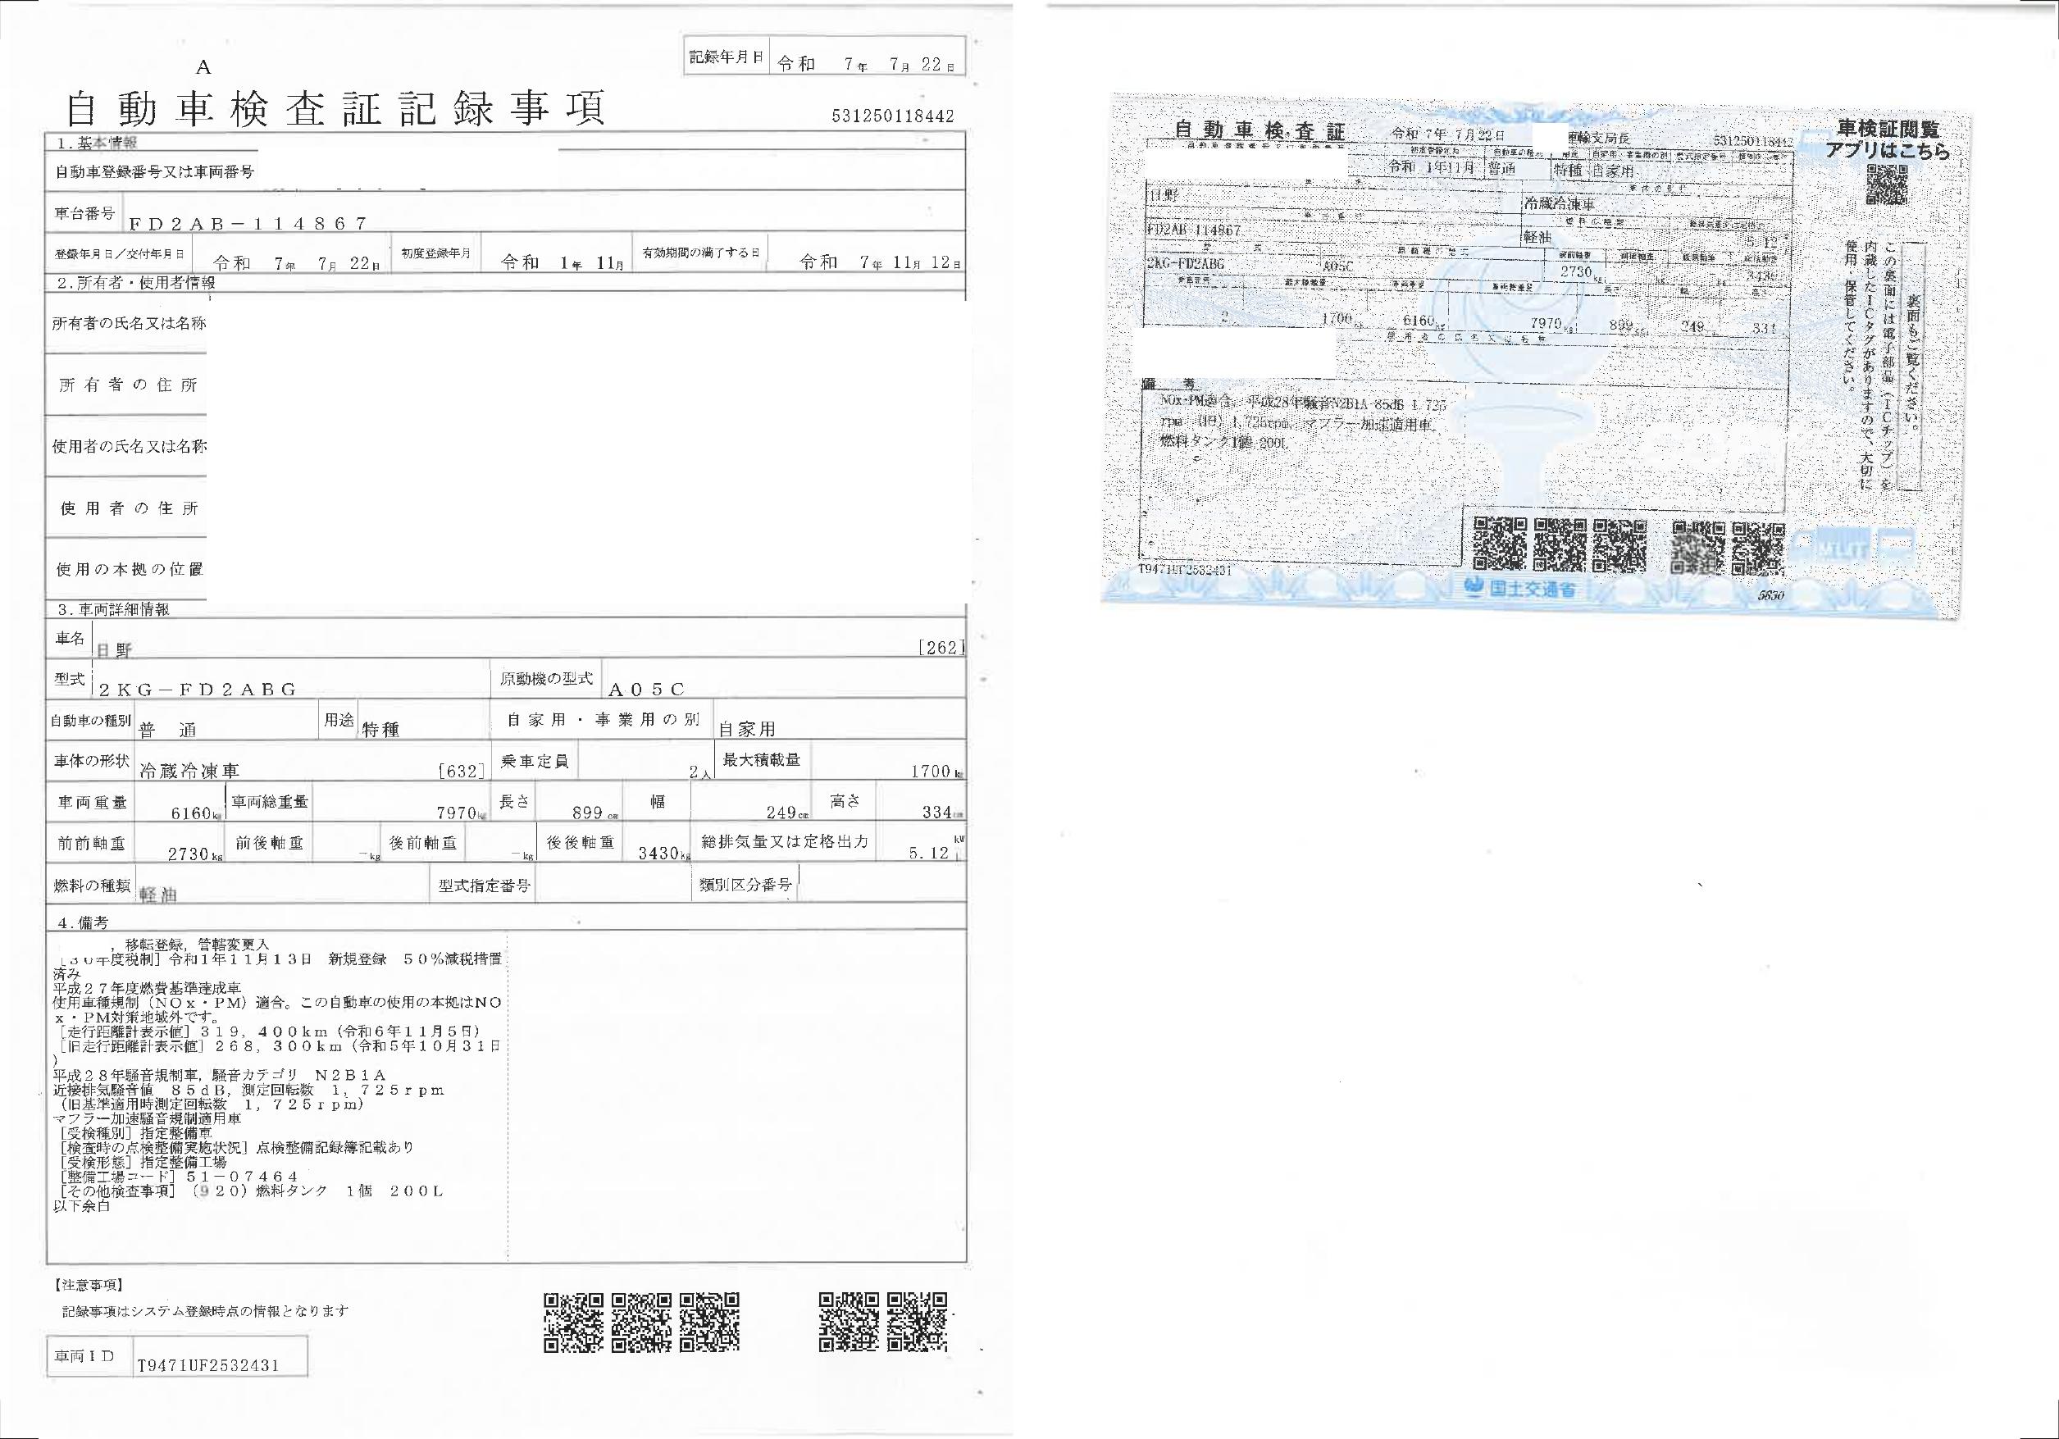Click the 走行距離計表示値 319,400km line
The height and width of the screenshot is (1439, 2059).
coord(270,1031)
